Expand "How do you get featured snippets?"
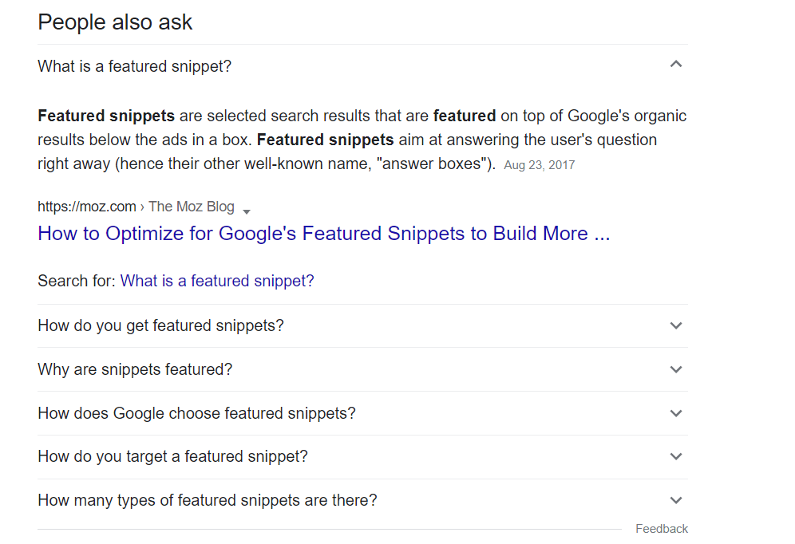The height and width of the screenshot is (544, 795). [x=676, y=325]
